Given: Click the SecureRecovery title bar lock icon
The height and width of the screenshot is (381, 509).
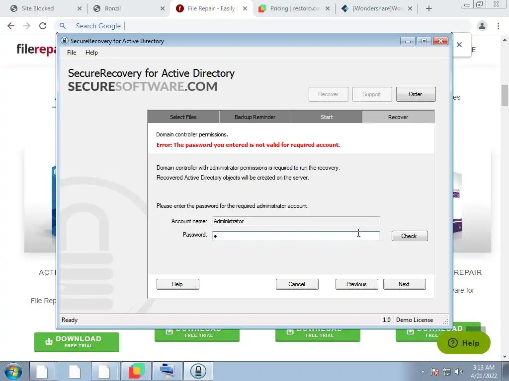Looking at the screenshot, I should 64,41.
